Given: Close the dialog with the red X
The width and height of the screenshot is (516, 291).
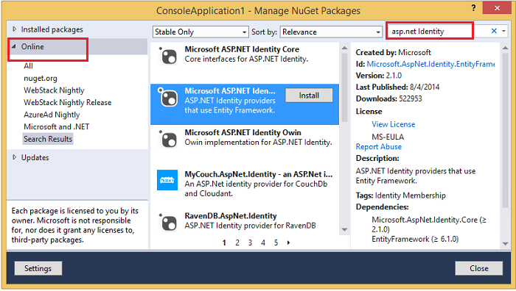Looking at the screenshot, I should (x=496, y=7).
